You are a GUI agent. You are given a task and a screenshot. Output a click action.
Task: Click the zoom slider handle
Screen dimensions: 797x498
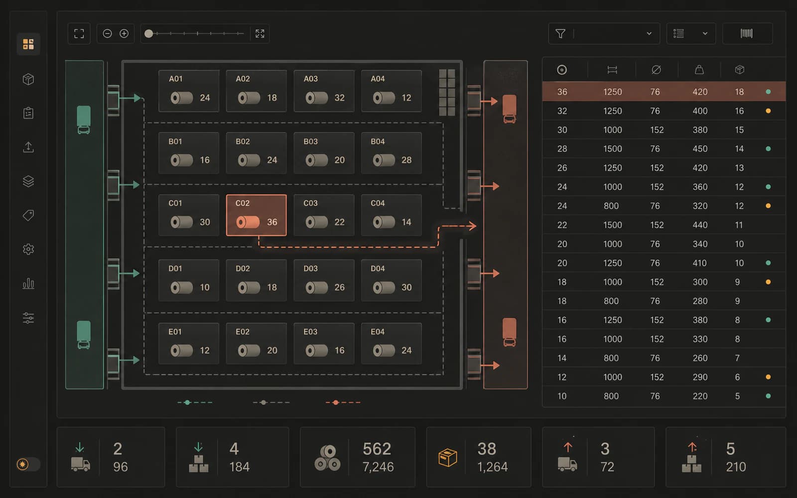[148, 33]
